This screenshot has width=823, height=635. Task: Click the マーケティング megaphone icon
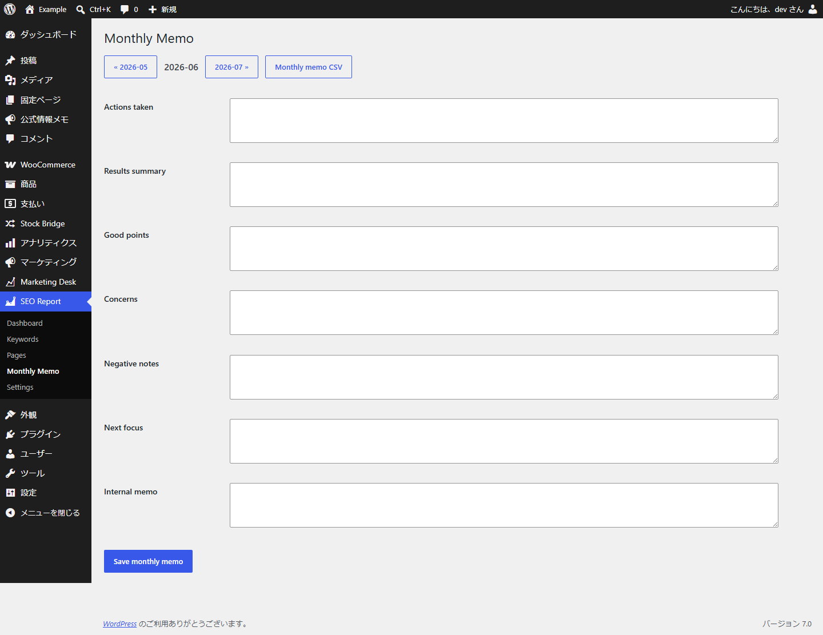pos(10,262)
